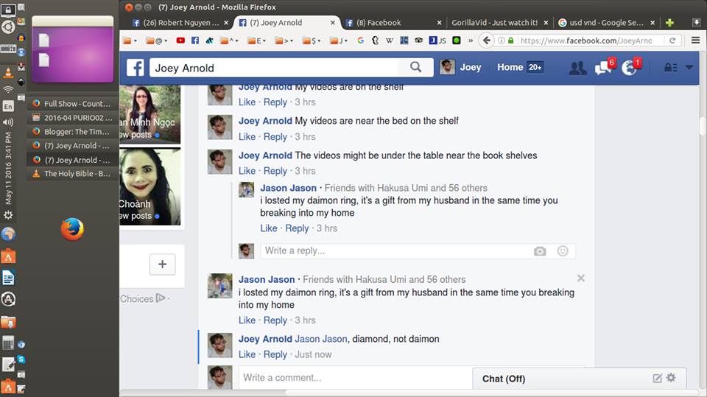
Task: Click the sound volume indicator icon
Action: tap(8, 122)
